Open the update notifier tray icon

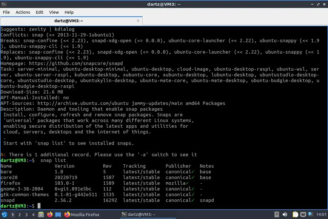pos(310,214)
